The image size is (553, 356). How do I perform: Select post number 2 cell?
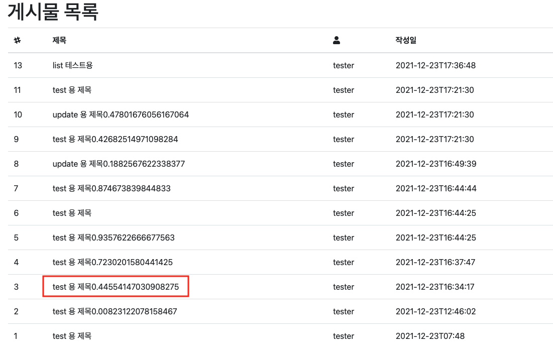click(x=16, y=312)
